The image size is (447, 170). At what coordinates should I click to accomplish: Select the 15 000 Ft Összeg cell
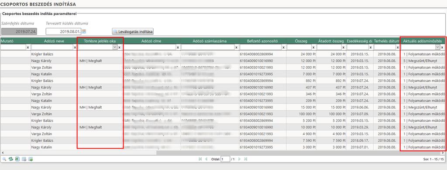[x=301, y=107]
